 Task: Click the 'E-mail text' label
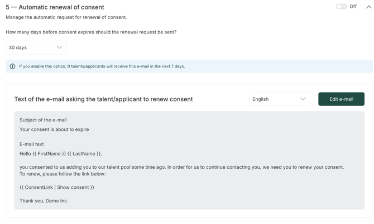[x=31, y=144]
